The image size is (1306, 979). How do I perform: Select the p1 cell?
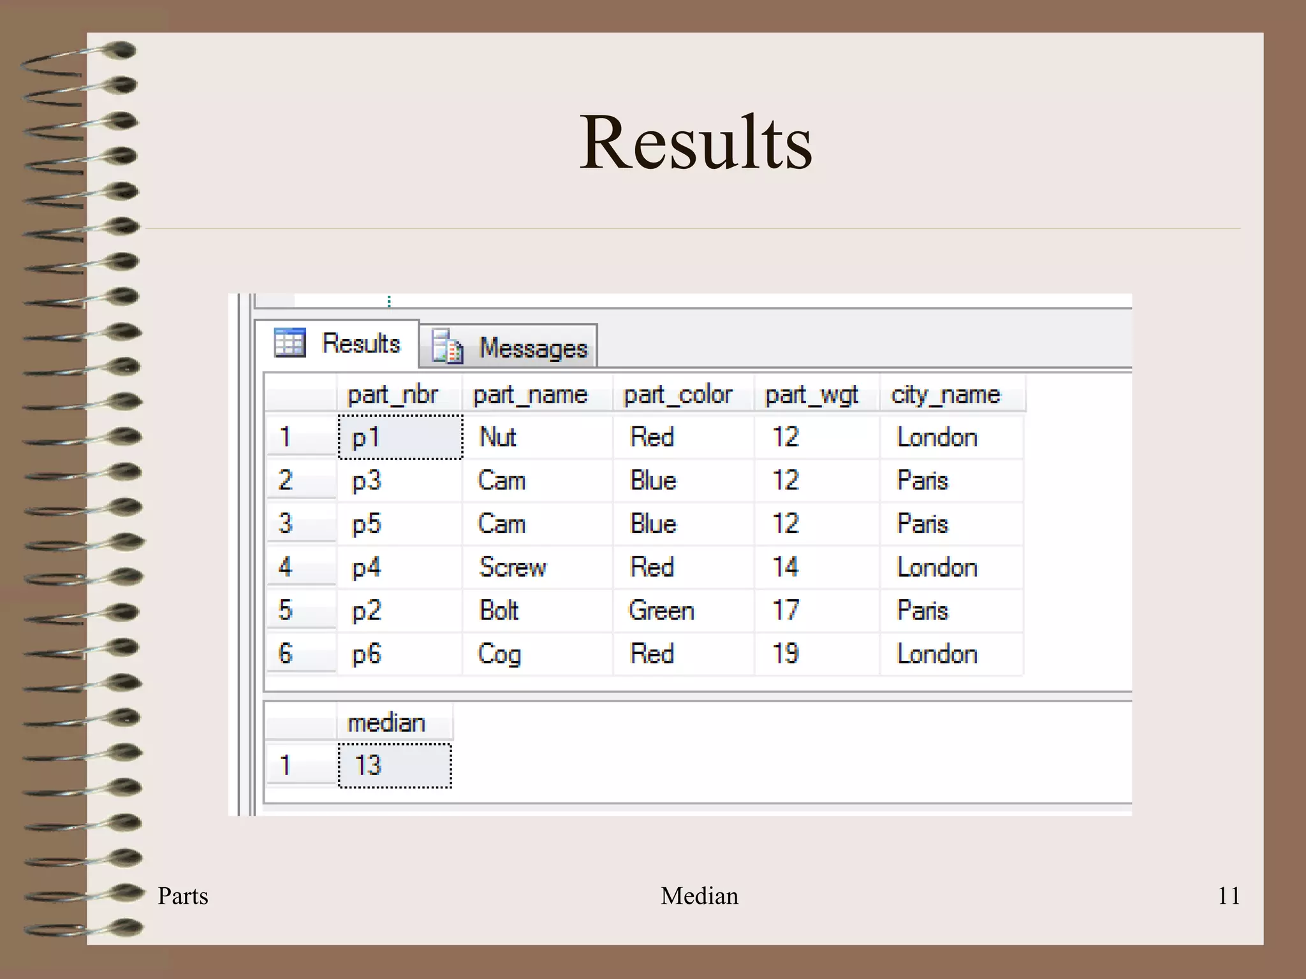tap(400, 437)
